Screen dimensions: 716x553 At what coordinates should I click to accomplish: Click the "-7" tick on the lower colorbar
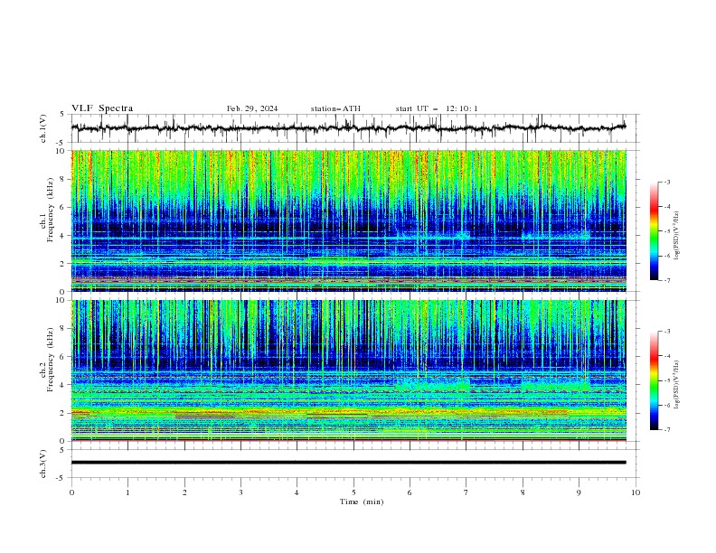click(x=667, y=430)
